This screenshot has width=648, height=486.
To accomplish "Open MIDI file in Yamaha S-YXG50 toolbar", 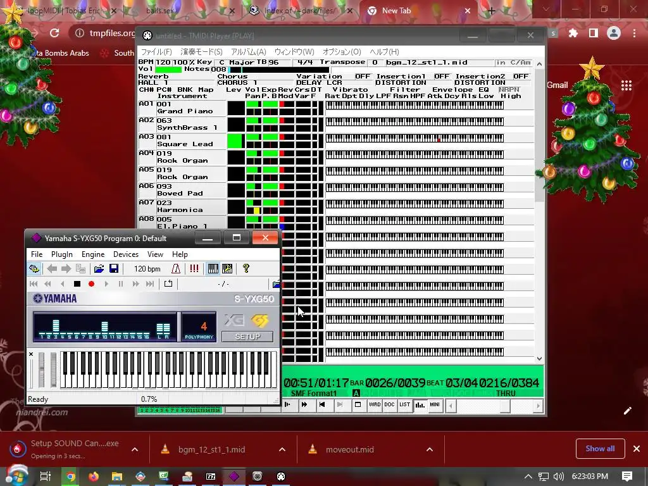I will point(99,268).
